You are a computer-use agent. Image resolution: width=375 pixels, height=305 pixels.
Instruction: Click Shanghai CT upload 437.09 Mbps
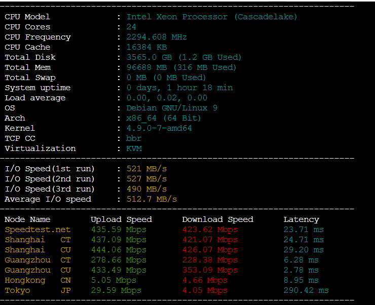tap(119, 240)
